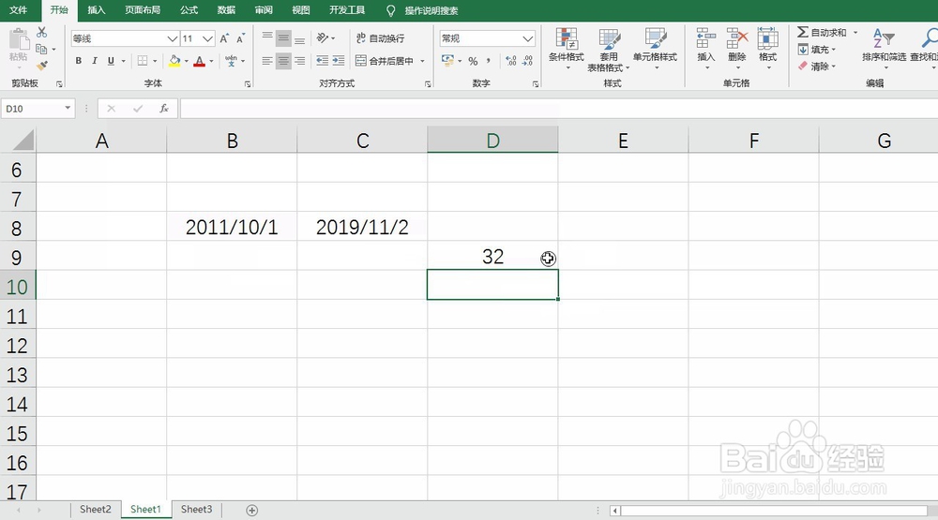
Task: Switch to the Insert tab (插入)
Action: [x=97, y=10]
